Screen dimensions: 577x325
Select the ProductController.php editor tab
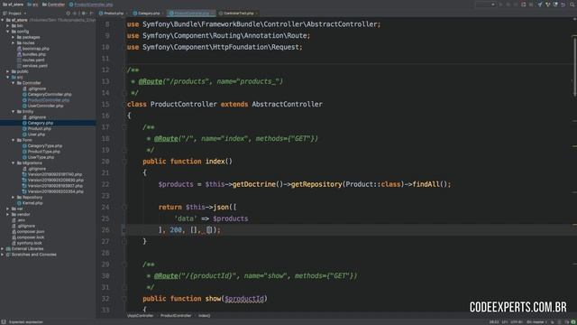[190, 14]
